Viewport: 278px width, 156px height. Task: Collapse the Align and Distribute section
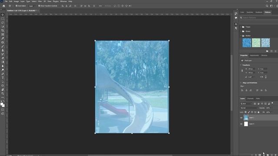tap(241, 83)
